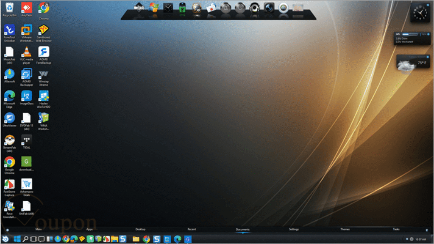Select the Google Chrome desktop shortcut

(9, 166)
